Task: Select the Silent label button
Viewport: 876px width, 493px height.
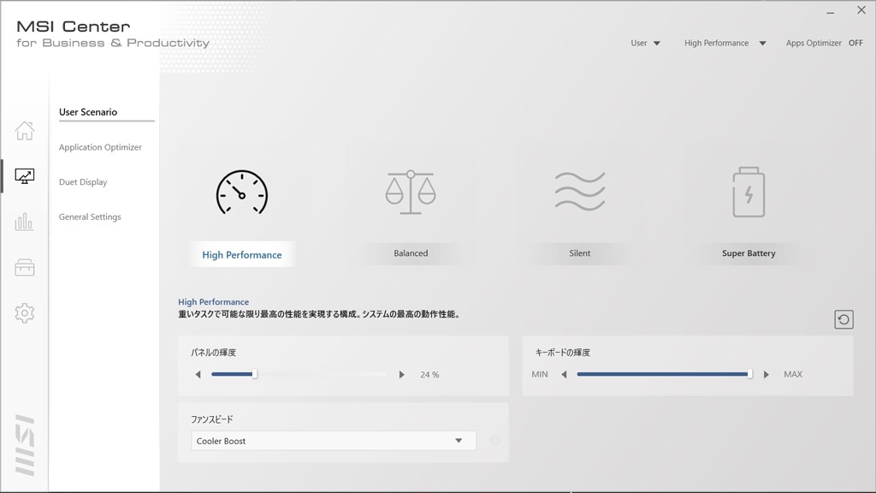Action: pos(580,253)
